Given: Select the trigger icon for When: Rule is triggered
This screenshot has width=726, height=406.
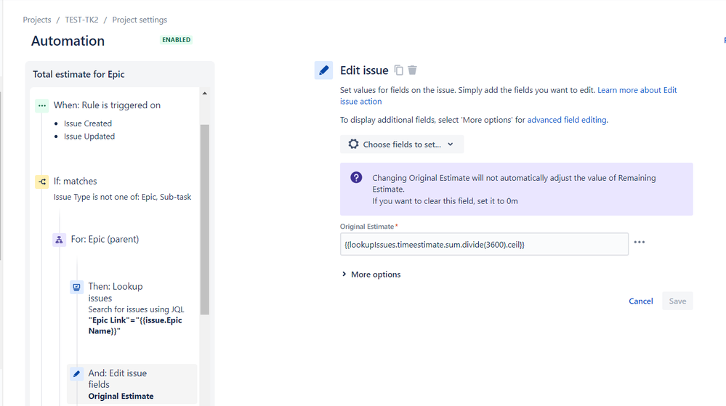Looking at the screenshot, I should (x=41, y=105).
